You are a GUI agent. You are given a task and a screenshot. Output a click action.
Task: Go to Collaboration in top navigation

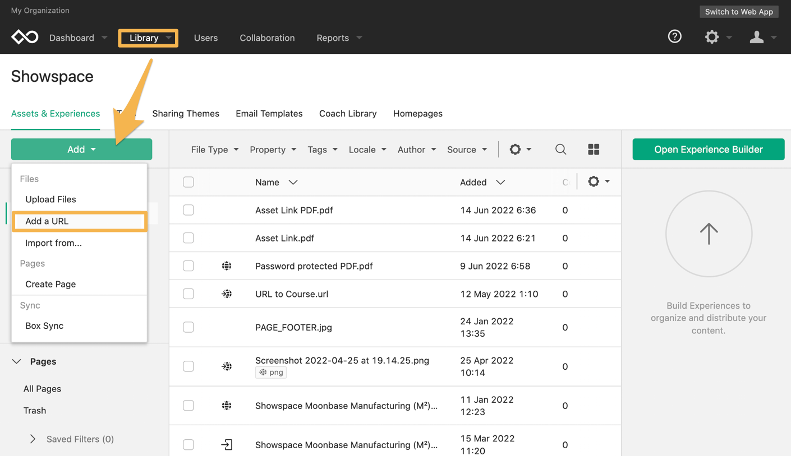[x=267, y=38]
